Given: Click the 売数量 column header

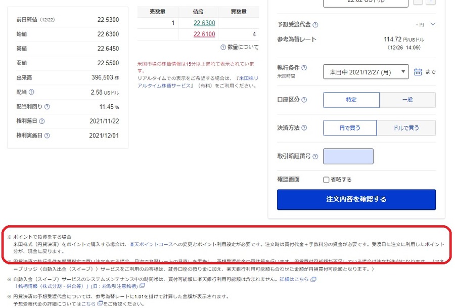Looking at the screenshot, I should pyautogui.click(x=158, y=12).
